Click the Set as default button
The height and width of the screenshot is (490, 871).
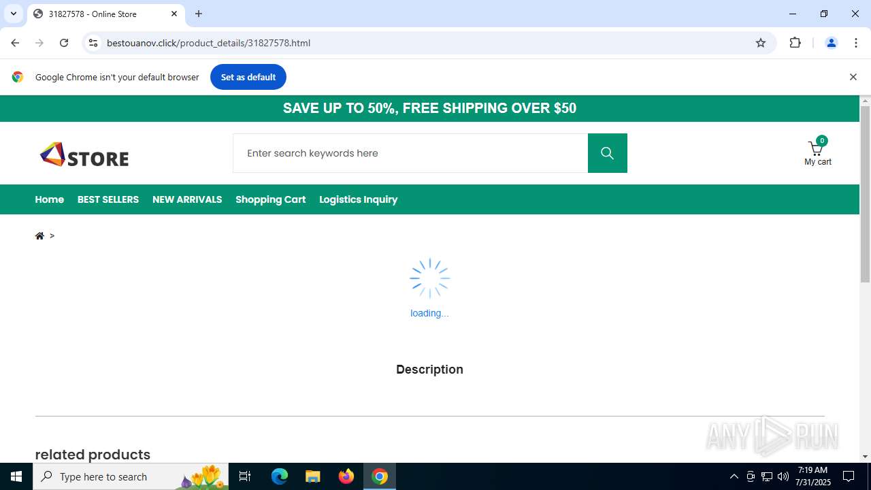coord(248,77)
